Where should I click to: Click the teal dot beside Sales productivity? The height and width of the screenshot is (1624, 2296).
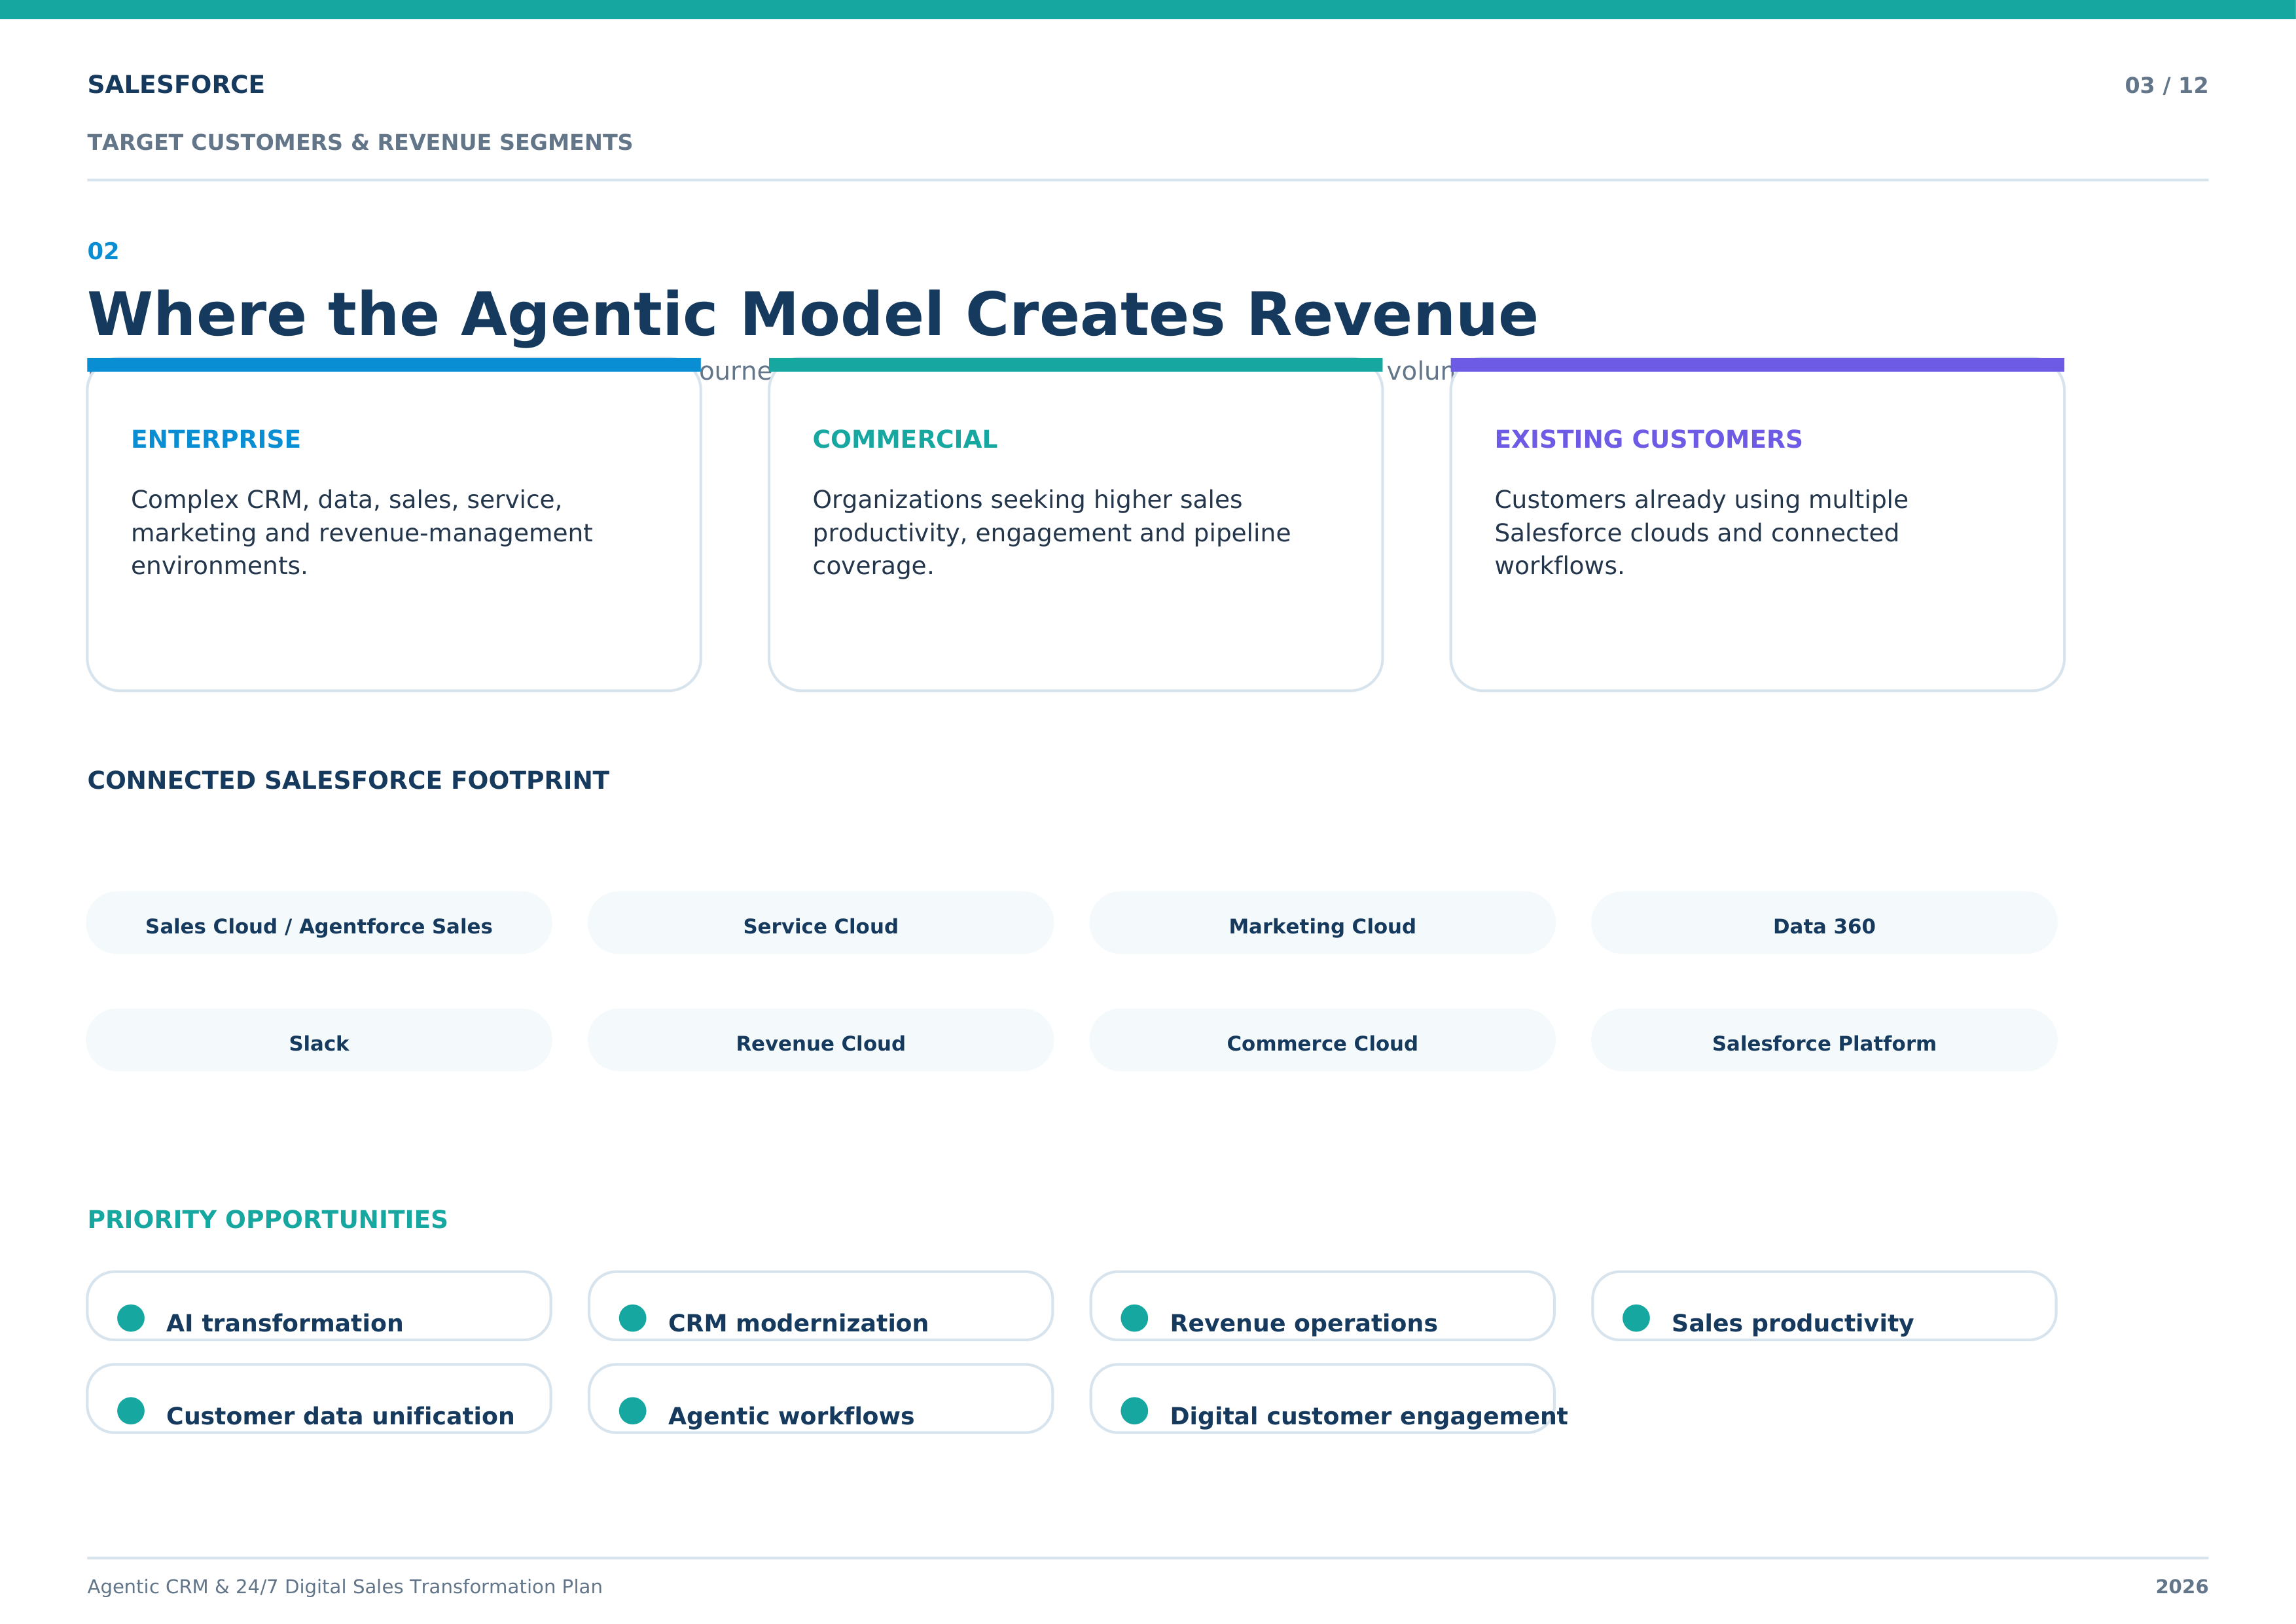coord(1636,1318)
